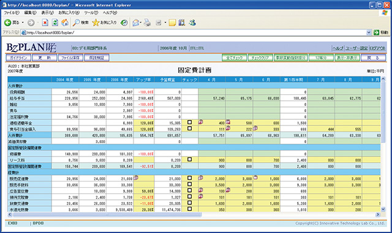Screen dimensions: 392x233
Task: Tick the check box for 連絡退職年金
Action: click(190, 122)
